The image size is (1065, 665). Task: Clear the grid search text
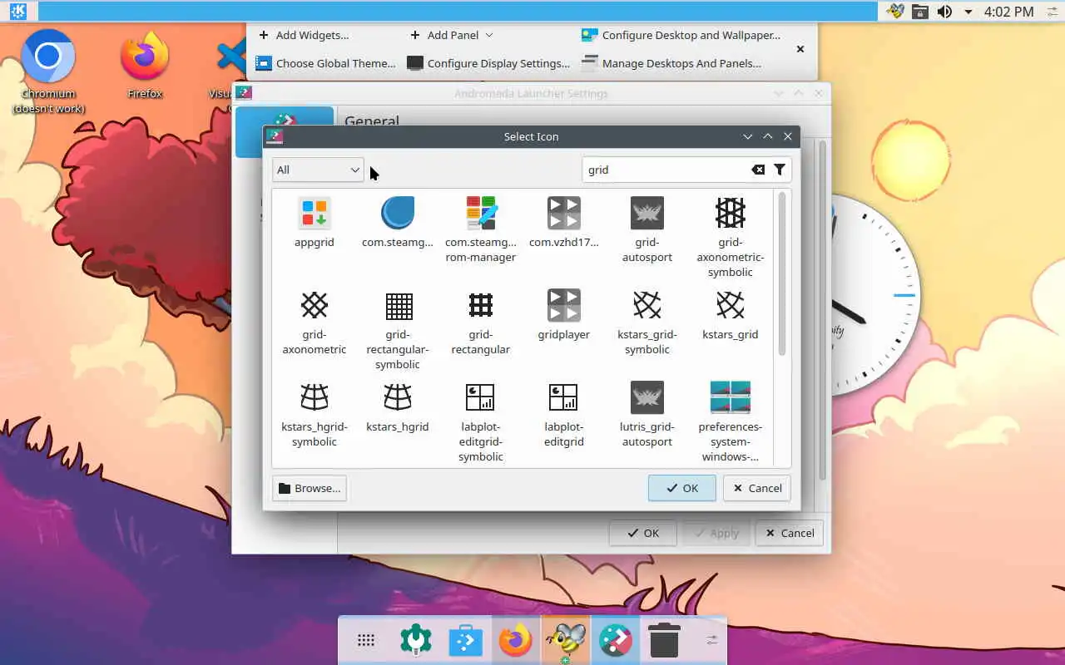tap(758, 170)
